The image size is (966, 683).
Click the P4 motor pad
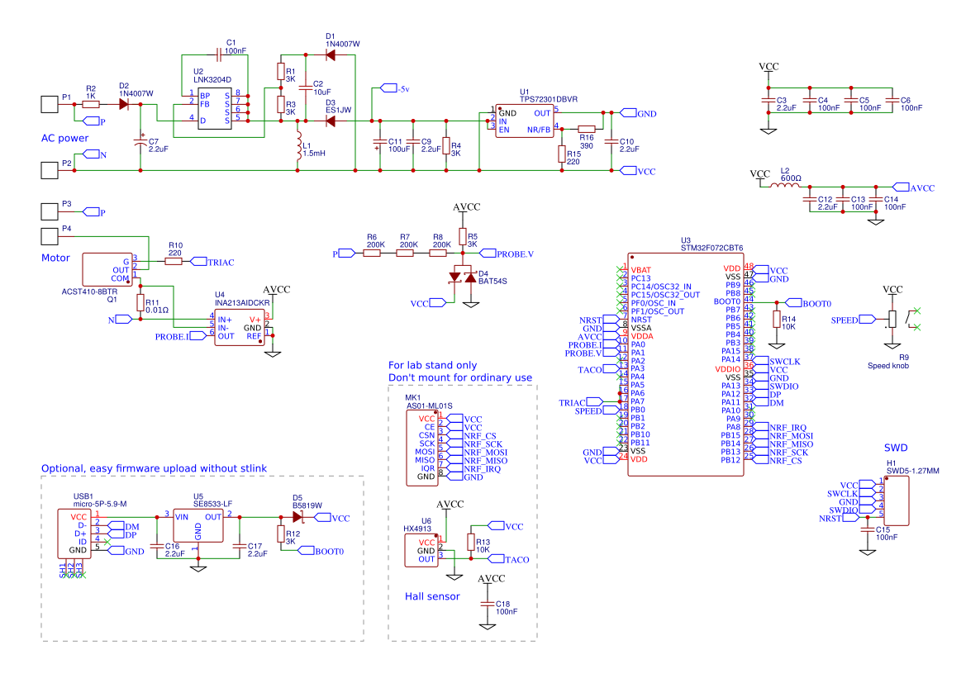pos(50,236)
